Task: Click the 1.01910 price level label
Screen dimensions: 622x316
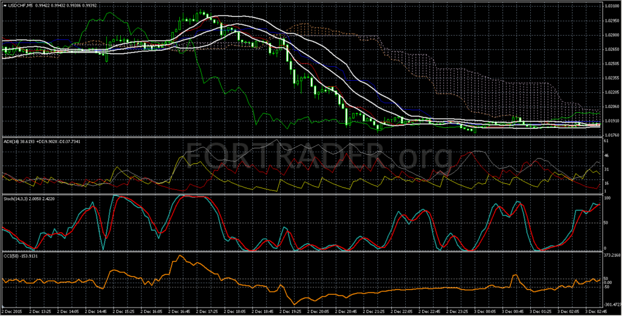Action: coord(611,121)
